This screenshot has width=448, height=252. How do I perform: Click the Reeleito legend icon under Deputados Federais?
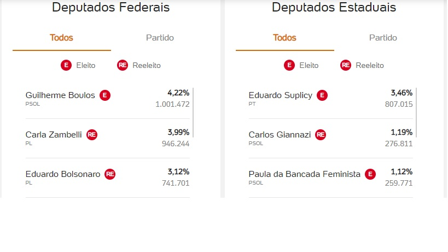coord(123,65)
